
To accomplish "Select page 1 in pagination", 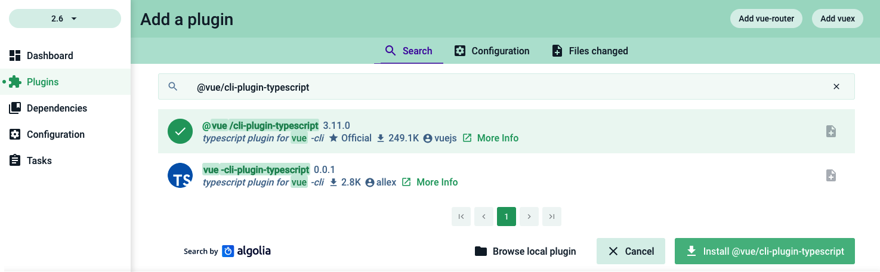I will pyautogui.click(x=507, y=217).
